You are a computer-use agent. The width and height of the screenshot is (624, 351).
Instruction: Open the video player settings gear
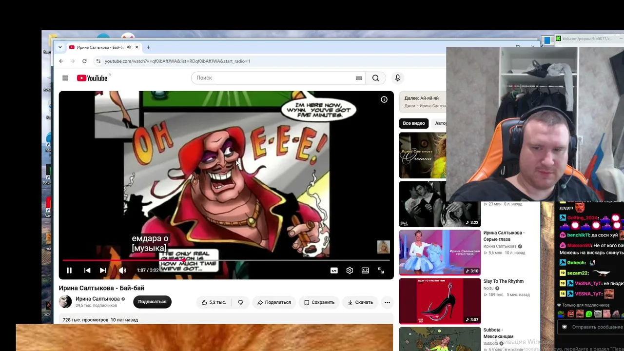click(x=350, y=271)
